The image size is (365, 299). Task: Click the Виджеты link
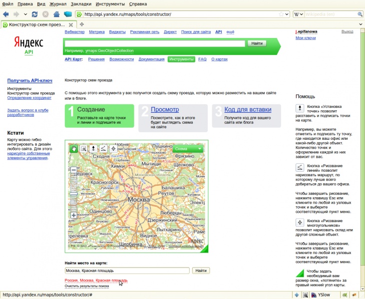[117, 32]
